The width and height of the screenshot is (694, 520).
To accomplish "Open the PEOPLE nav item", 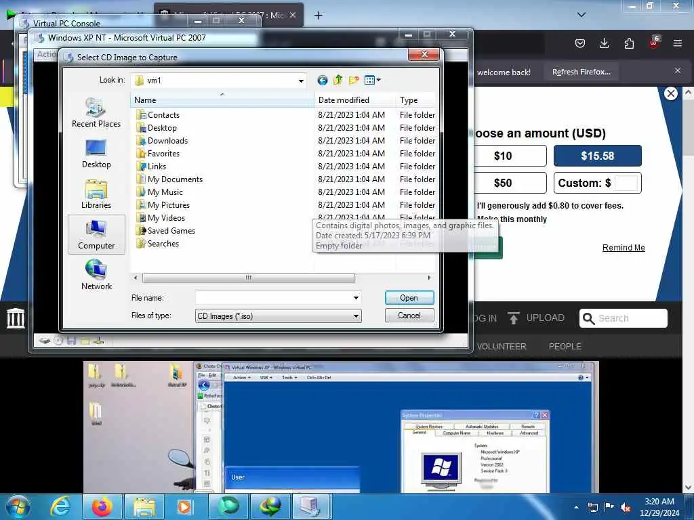I will [x=565, y=346].
